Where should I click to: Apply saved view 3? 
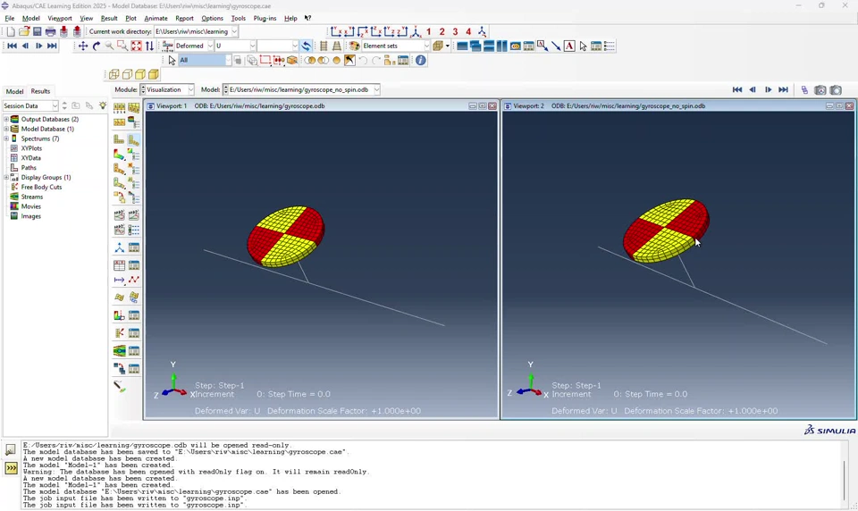click(455, 32)
